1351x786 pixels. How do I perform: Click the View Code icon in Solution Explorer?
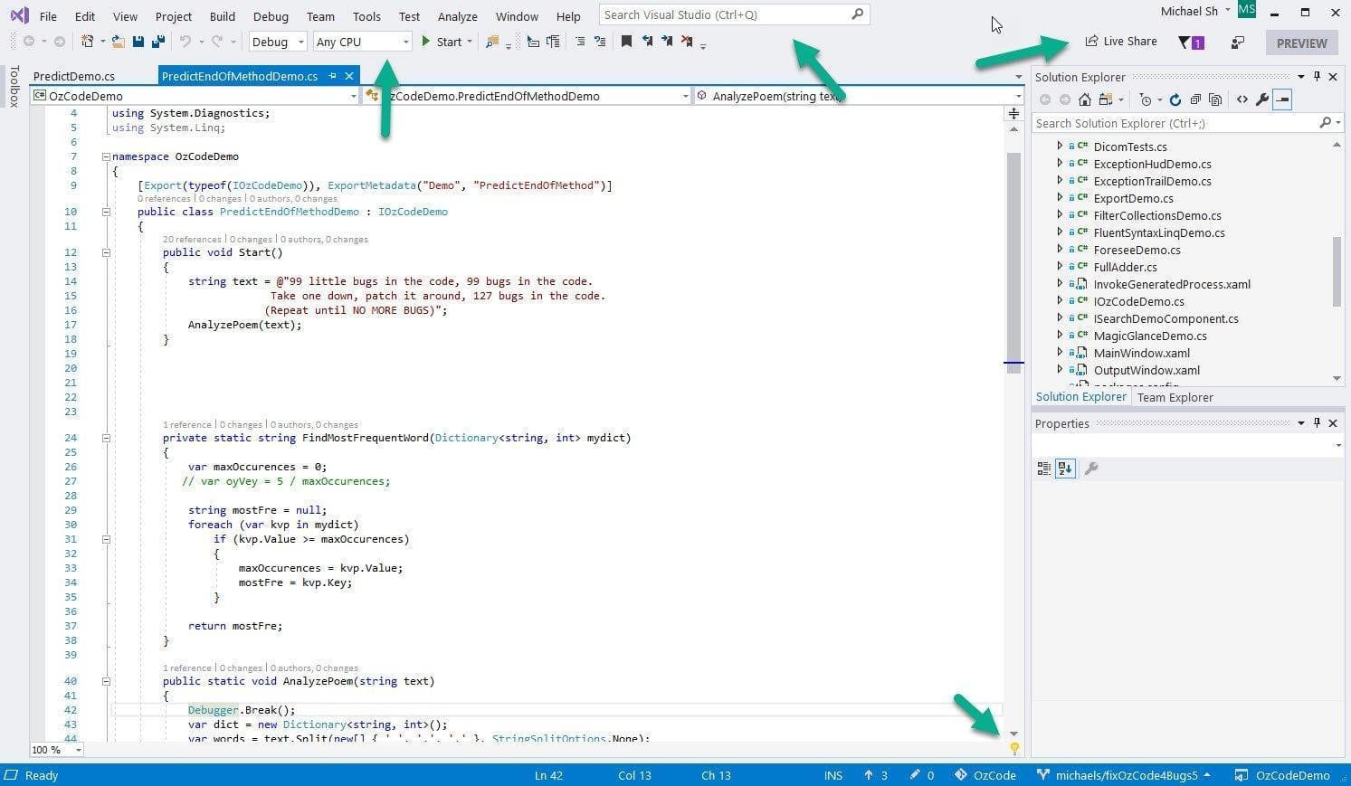(1242, 99)
